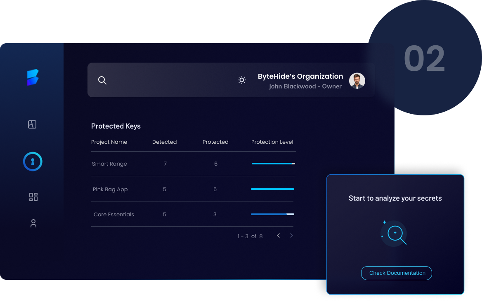Open the Smart Range project row

coord(109,164)
